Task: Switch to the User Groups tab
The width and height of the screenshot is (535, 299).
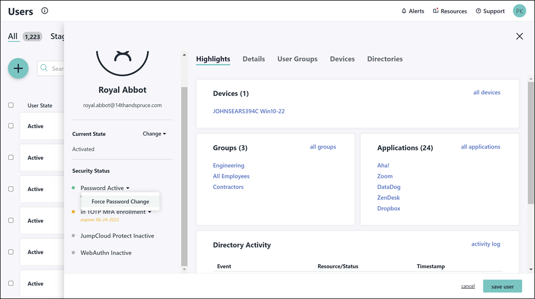Action: [297, 59]
